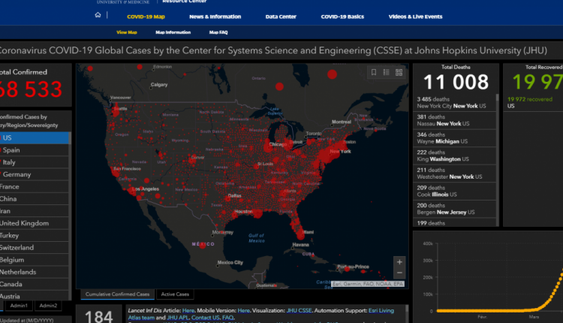Select China in the country list
563x323 pixels.
coord(34,199)
